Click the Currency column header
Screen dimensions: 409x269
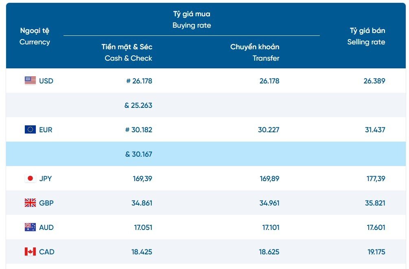tap(35, 36)
